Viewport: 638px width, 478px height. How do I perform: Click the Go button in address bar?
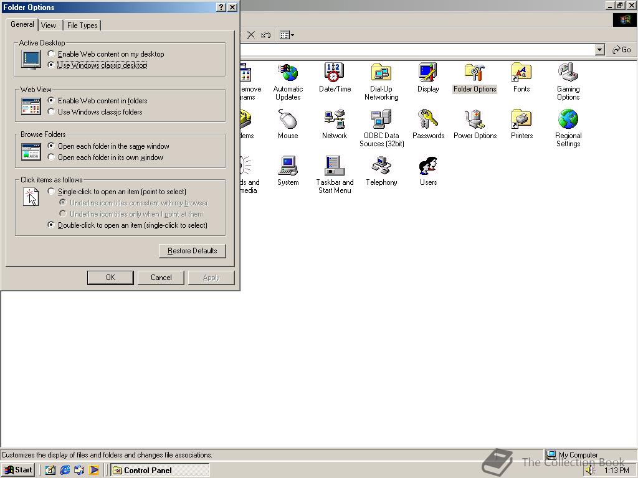pyautogui.click(x=621, y=50)
